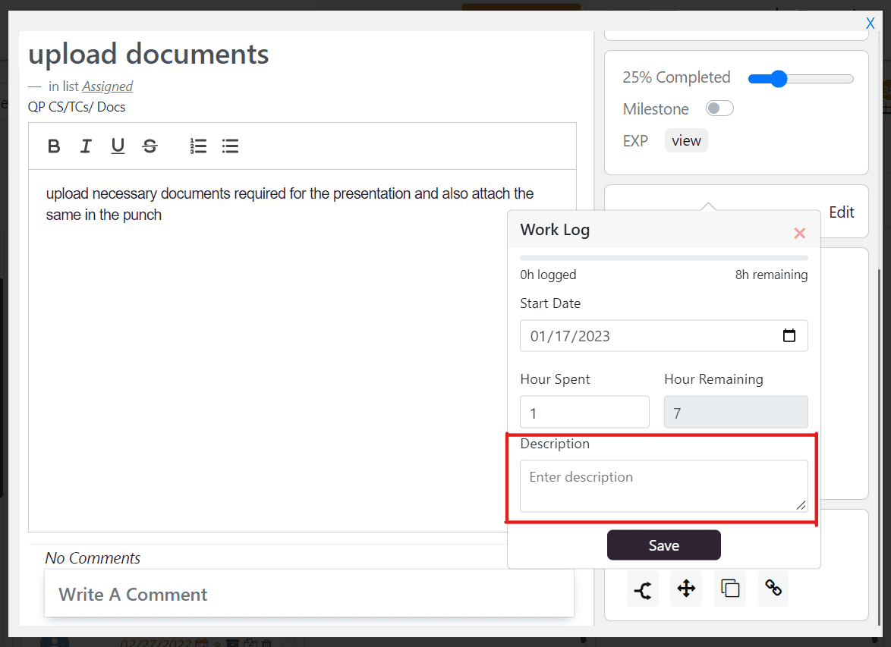Select the link/attach icon at bottom right
891x647 pixels.
[773, 589]
